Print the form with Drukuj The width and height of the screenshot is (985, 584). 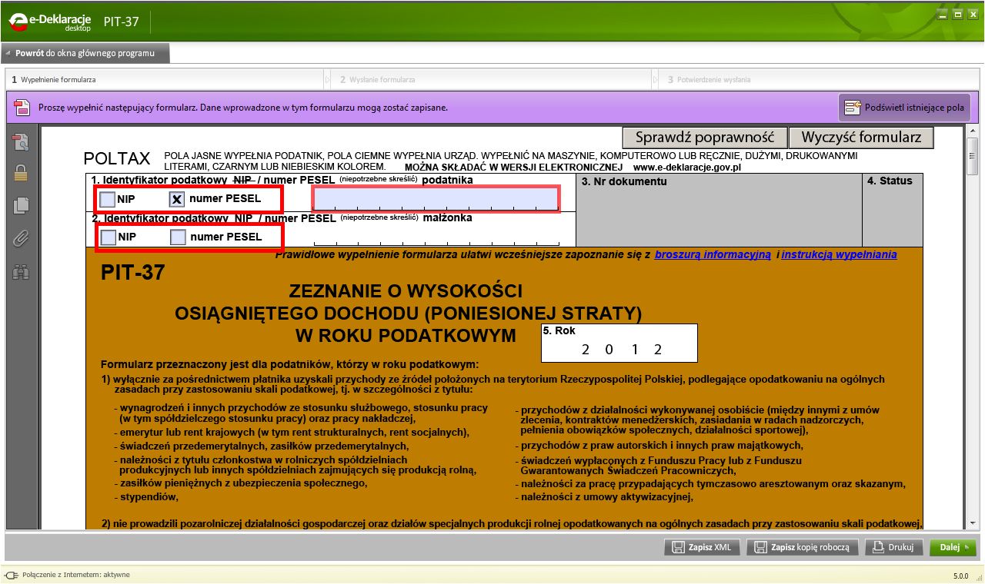[894, 548]
